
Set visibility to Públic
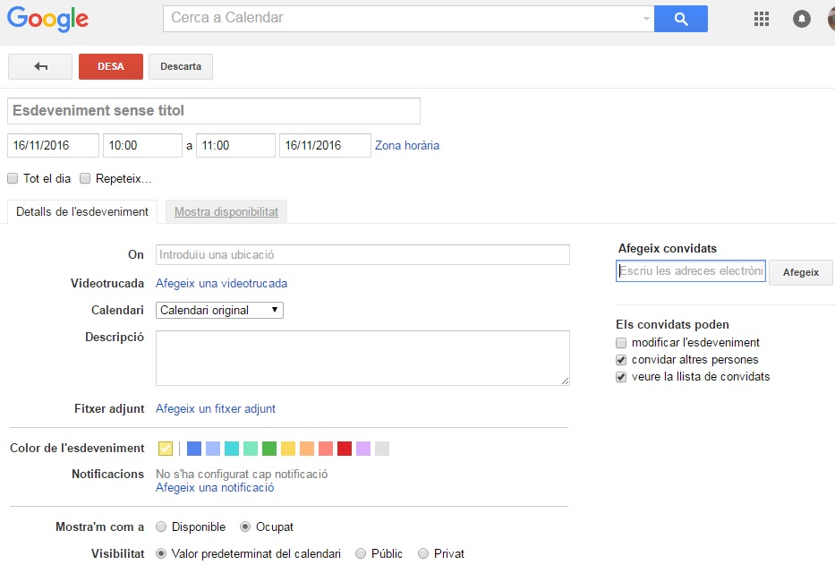click(x=361, y=553)
